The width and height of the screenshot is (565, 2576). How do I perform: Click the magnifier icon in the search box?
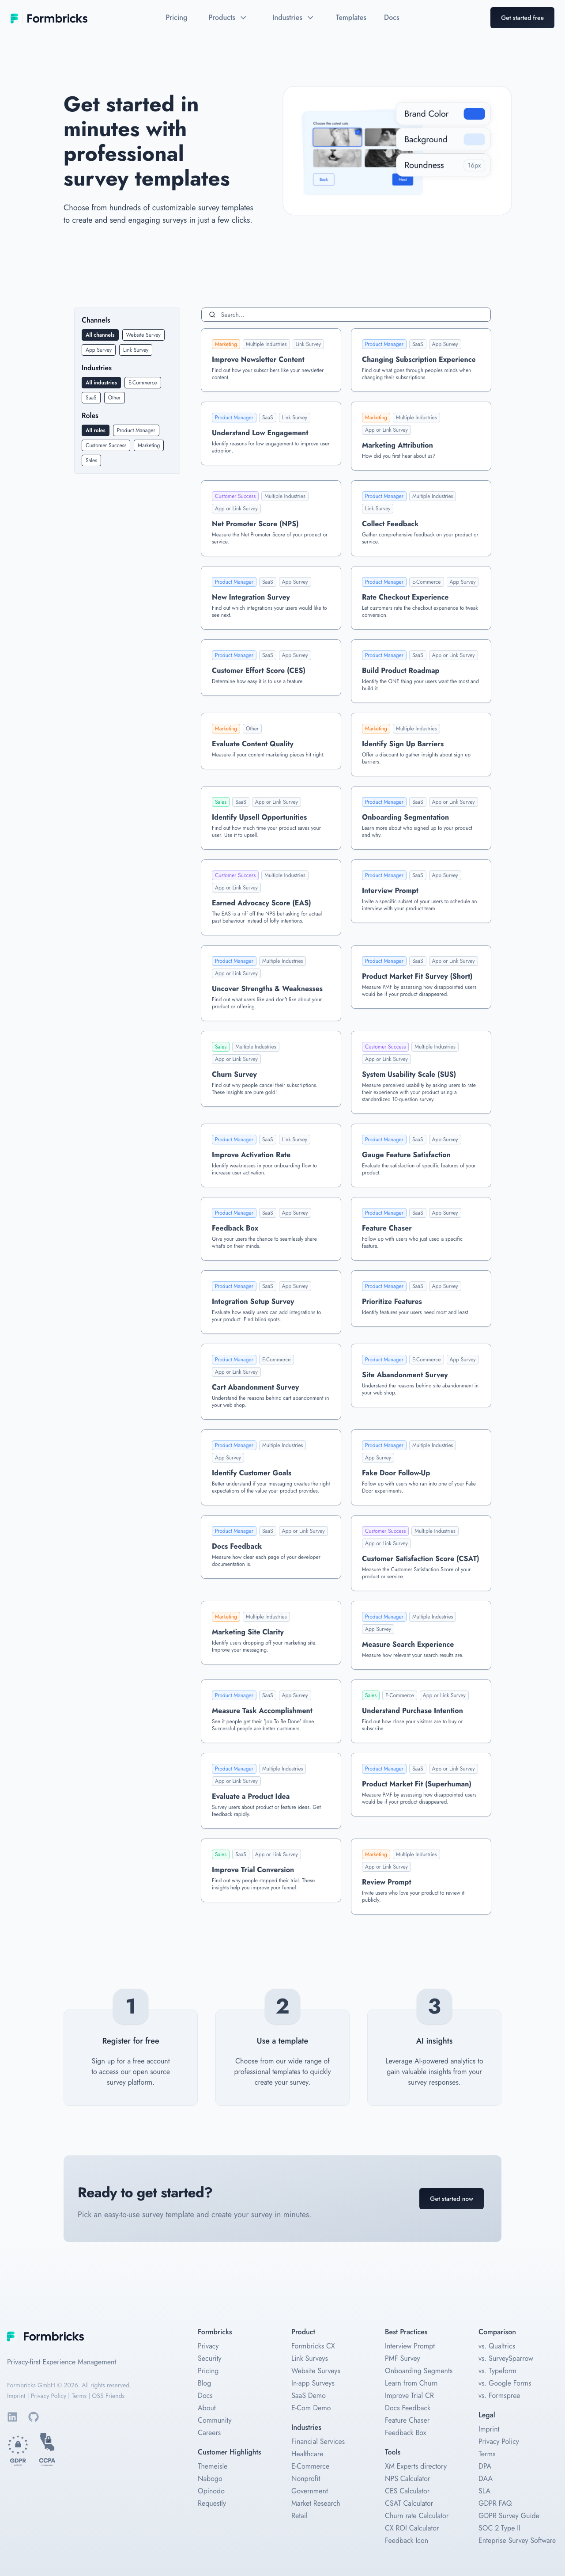(211, 315)
